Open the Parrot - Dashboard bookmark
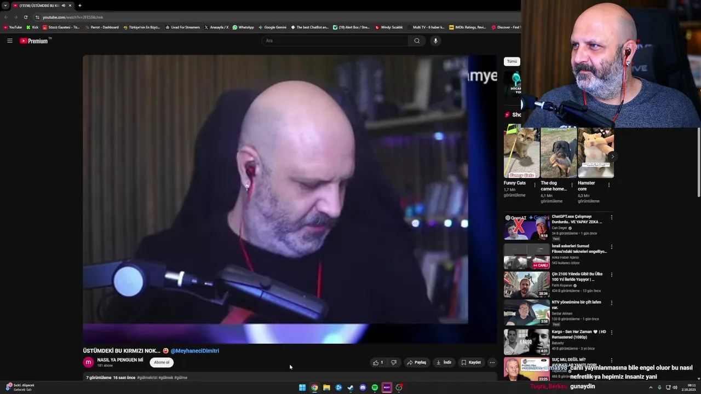 (101, 27)
